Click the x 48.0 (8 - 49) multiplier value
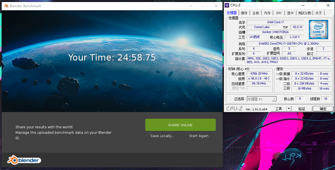Screen dimensions: 335x170 pos(259,79)
